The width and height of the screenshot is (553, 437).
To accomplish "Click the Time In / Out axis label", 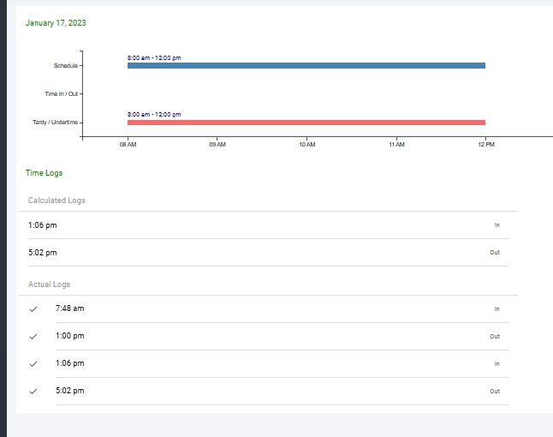I will (62, 93).
